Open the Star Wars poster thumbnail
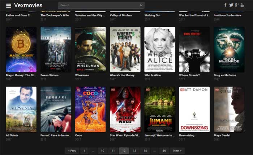This screenshot has height=155, width=253. pos(125,110)
